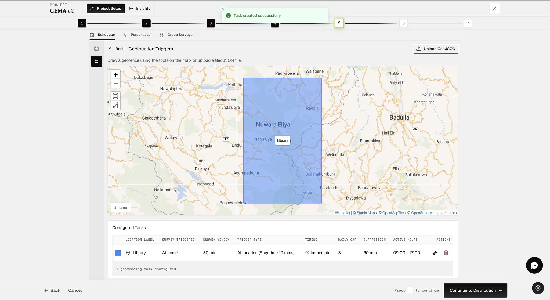
Task: Close the project setup window
Action: tap(495, 8)
